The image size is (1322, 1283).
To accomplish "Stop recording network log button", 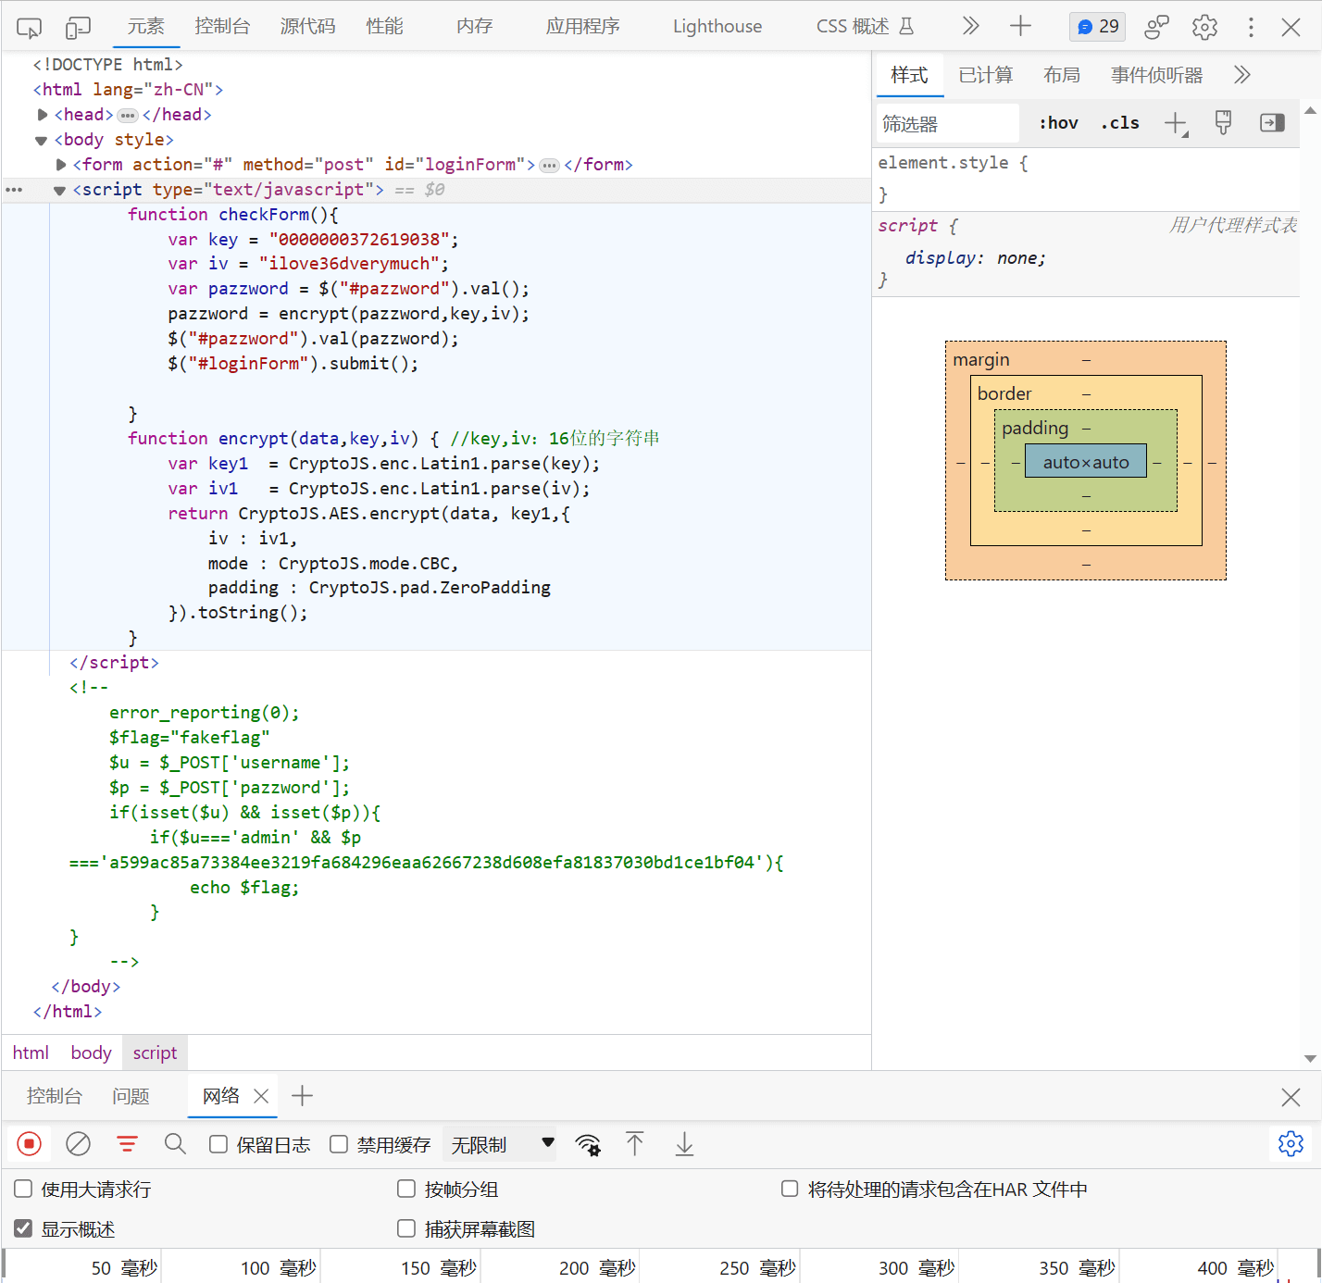I will pos(30,1144).
